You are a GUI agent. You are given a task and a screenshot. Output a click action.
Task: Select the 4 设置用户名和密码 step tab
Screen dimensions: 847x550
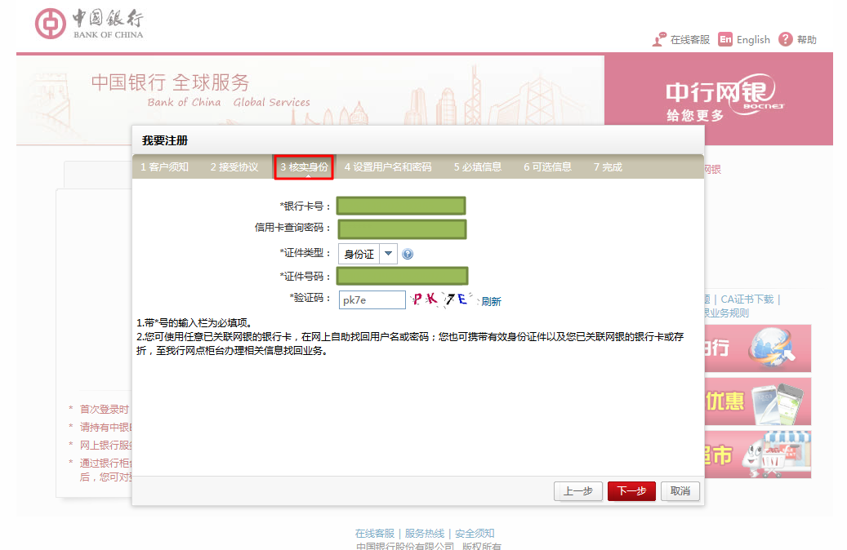pyautogui.click(x=388, y=166)
